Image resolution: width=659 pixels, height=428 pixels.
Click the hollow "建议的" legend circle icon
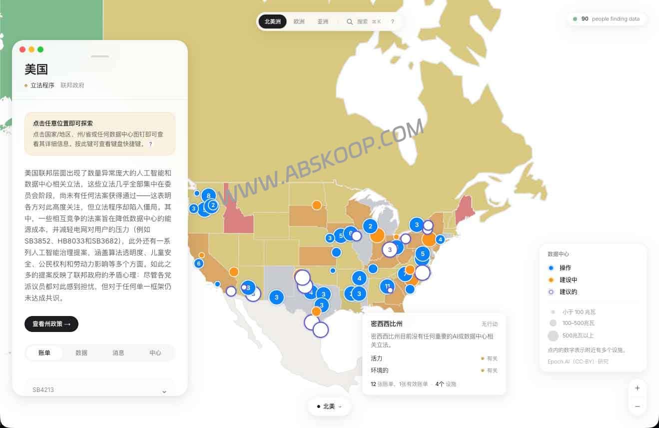pos(551,292)
